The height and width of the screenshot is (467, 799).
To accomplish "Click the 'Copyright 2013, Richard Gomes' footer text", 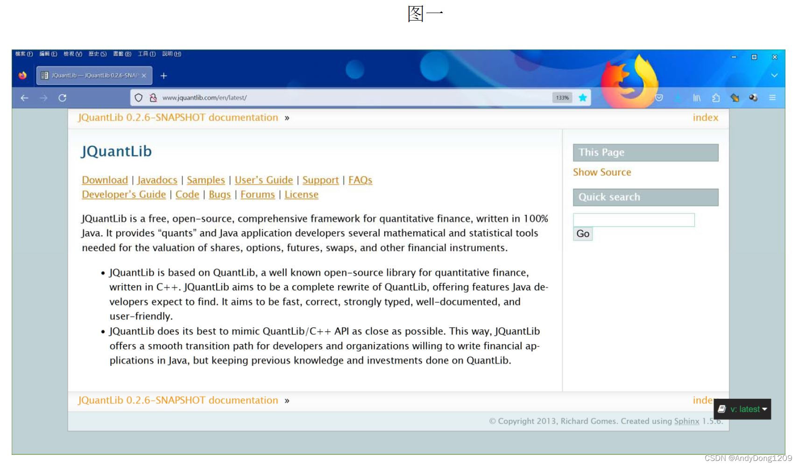I will point(553,421).
